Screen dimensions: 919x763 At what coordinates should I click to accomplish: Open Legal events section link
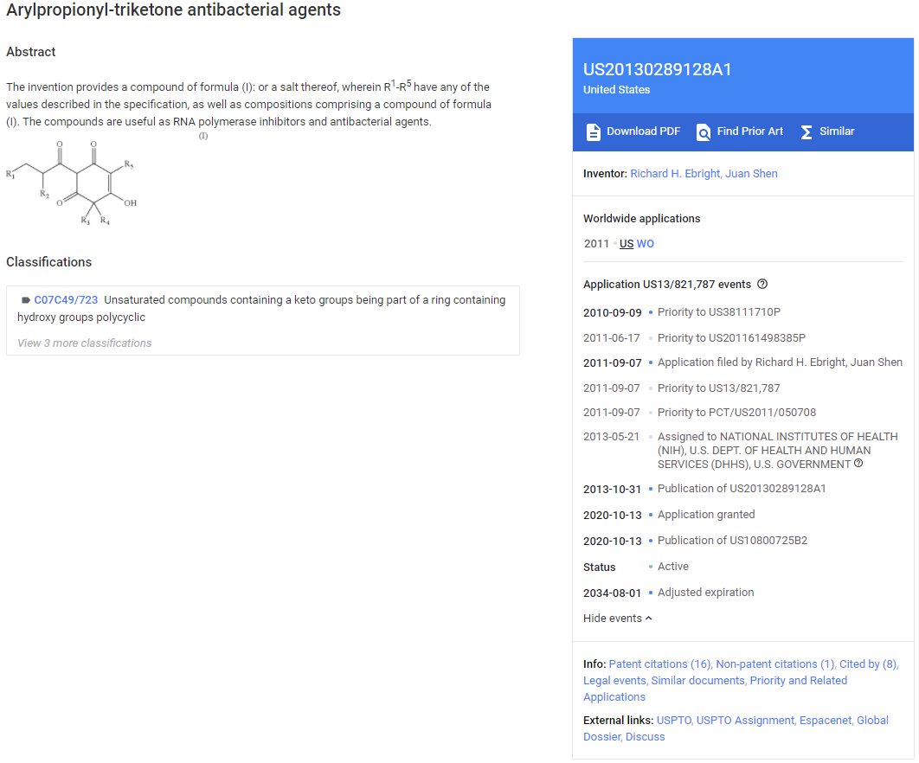[614, 680]
